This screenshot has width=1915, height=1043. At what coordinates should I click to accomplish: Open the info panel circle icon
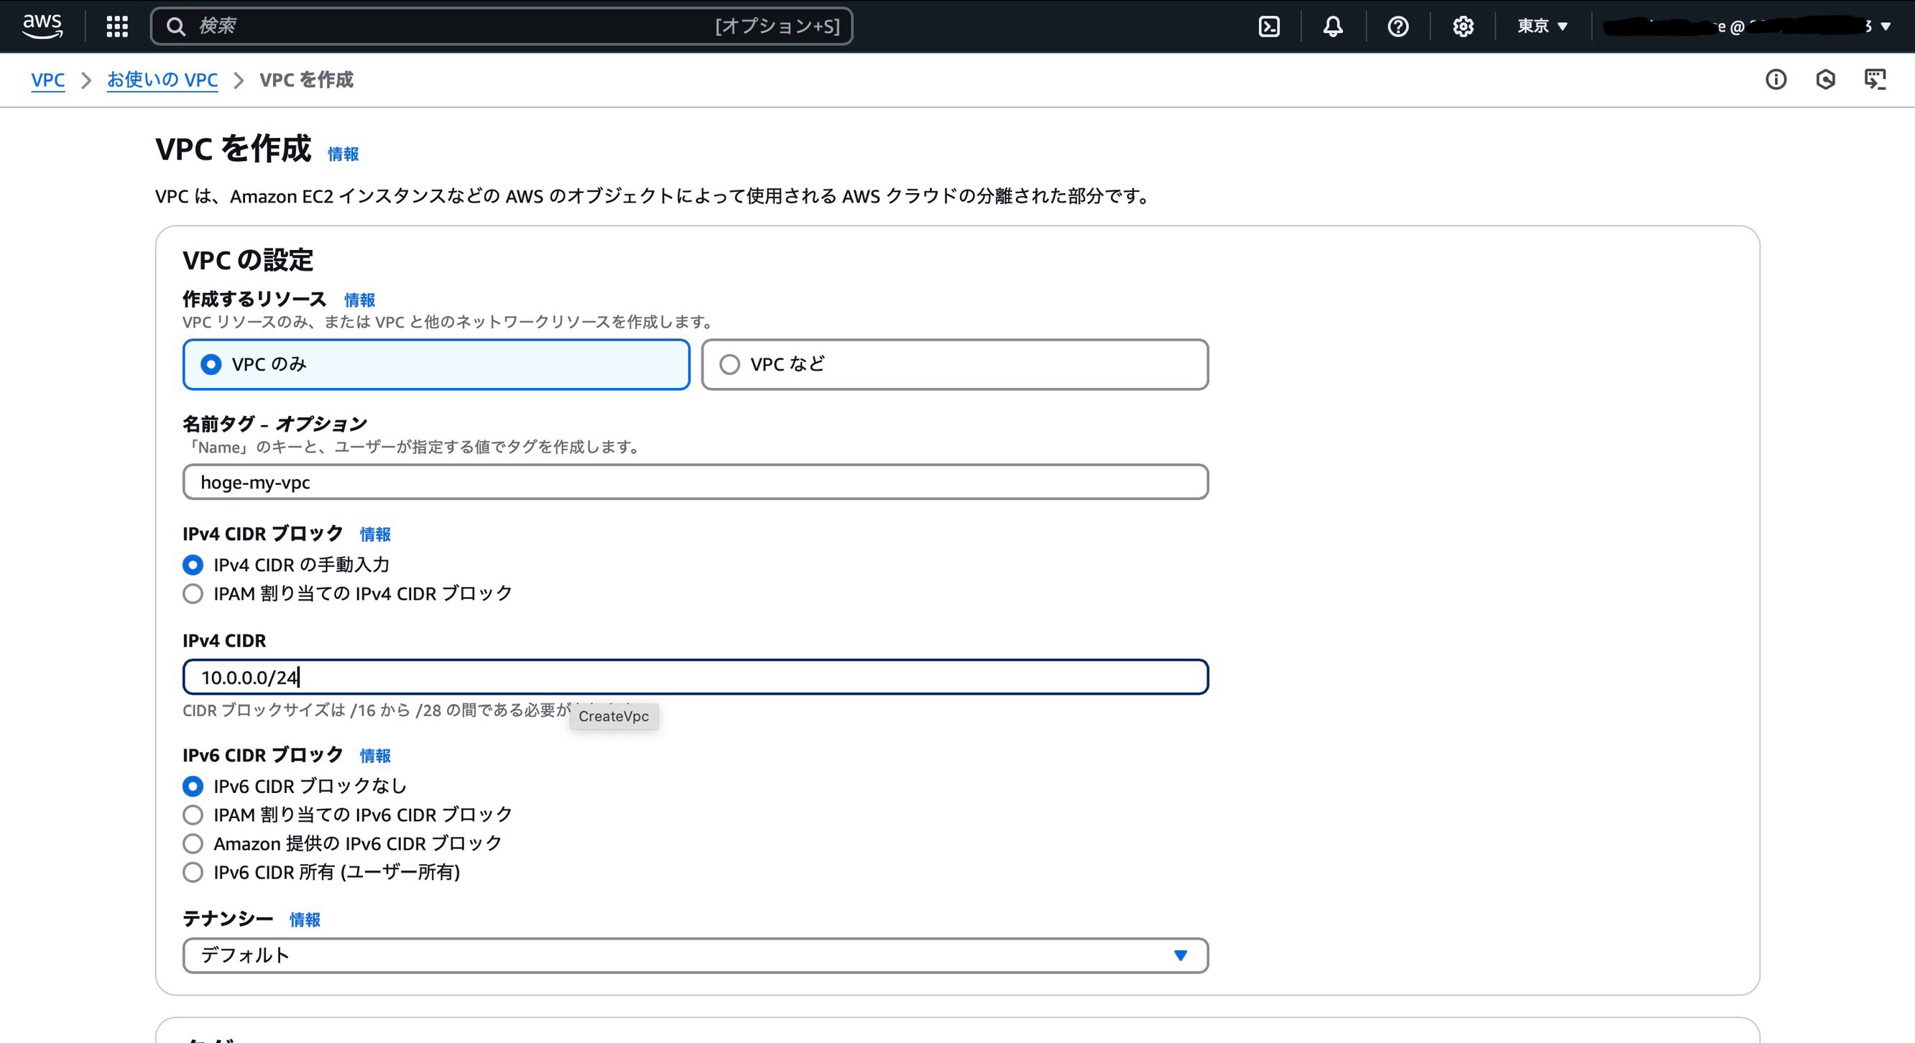(x=1776, y=80)
